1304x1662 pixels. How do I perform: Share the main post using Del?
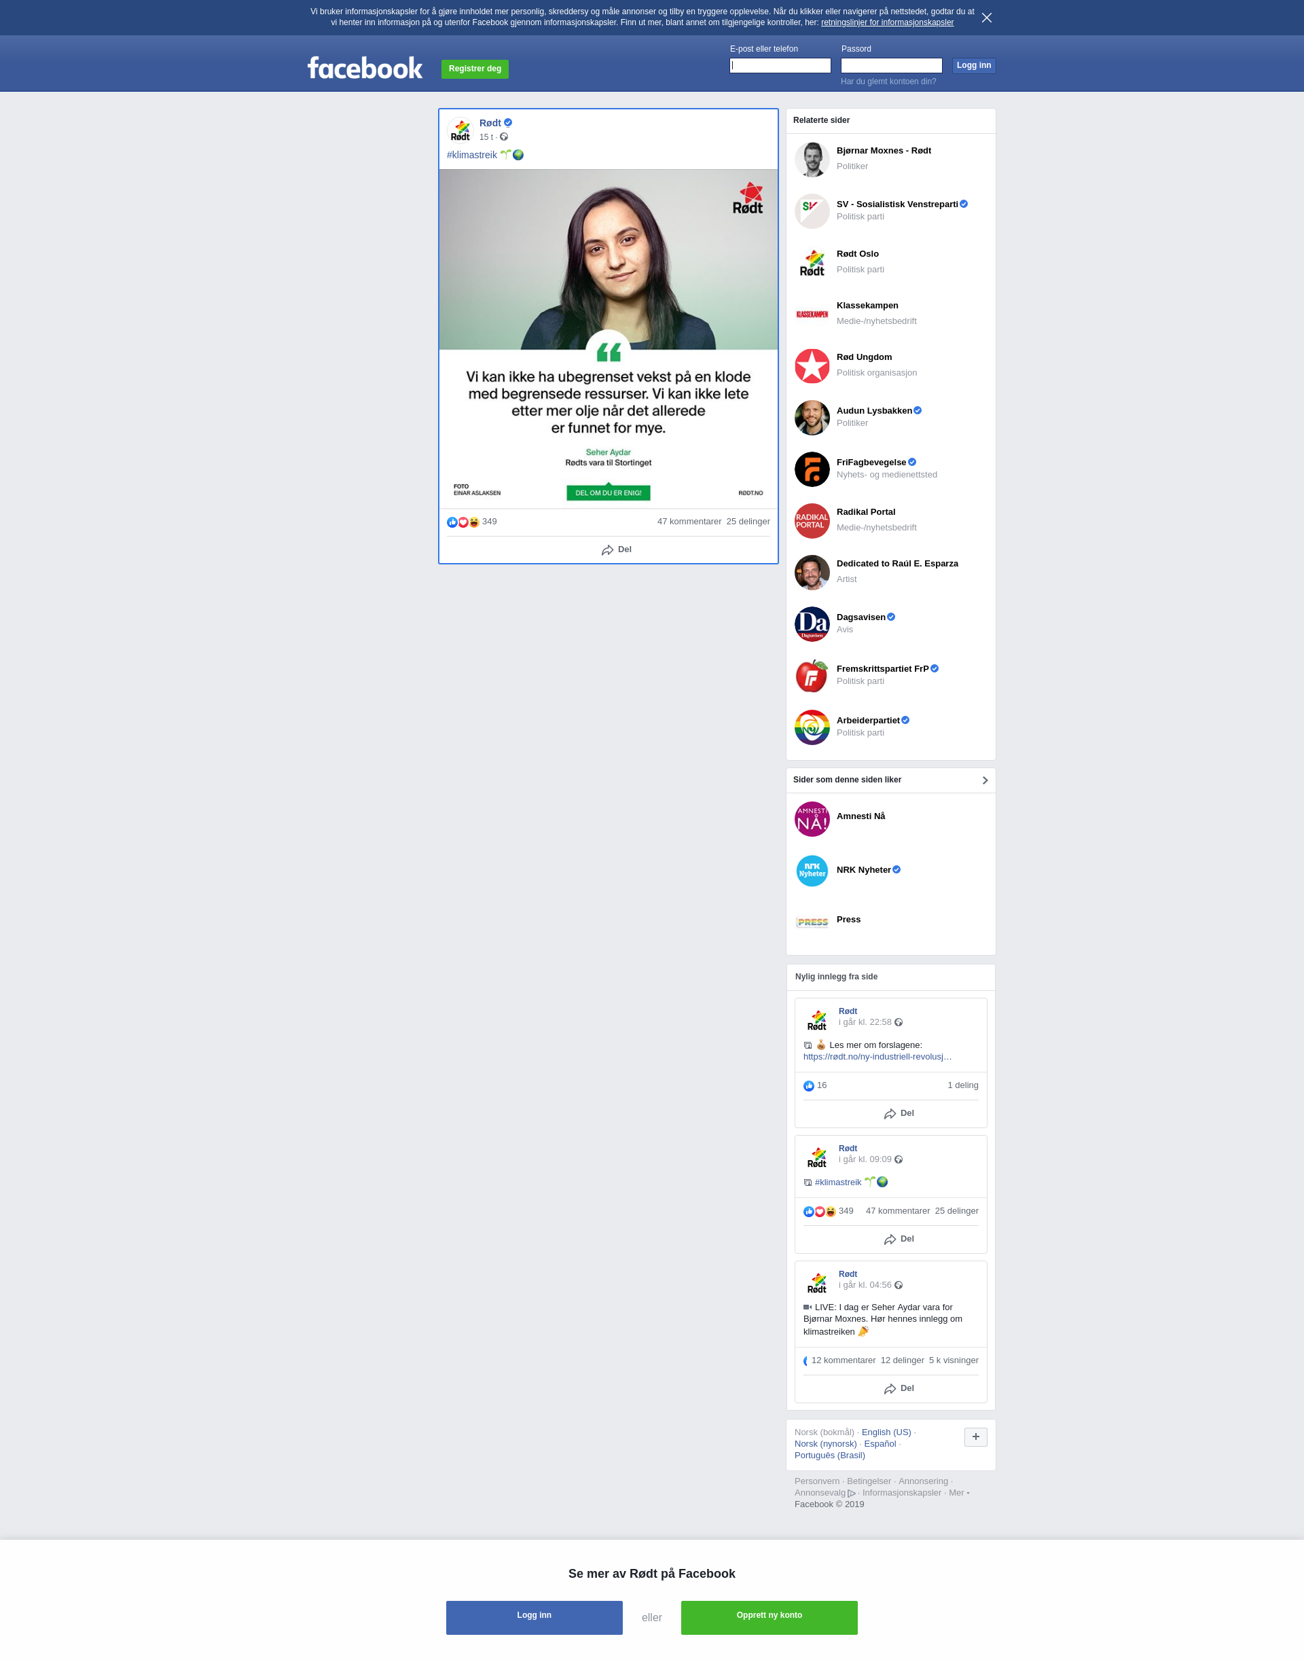(x=615, y=549)
